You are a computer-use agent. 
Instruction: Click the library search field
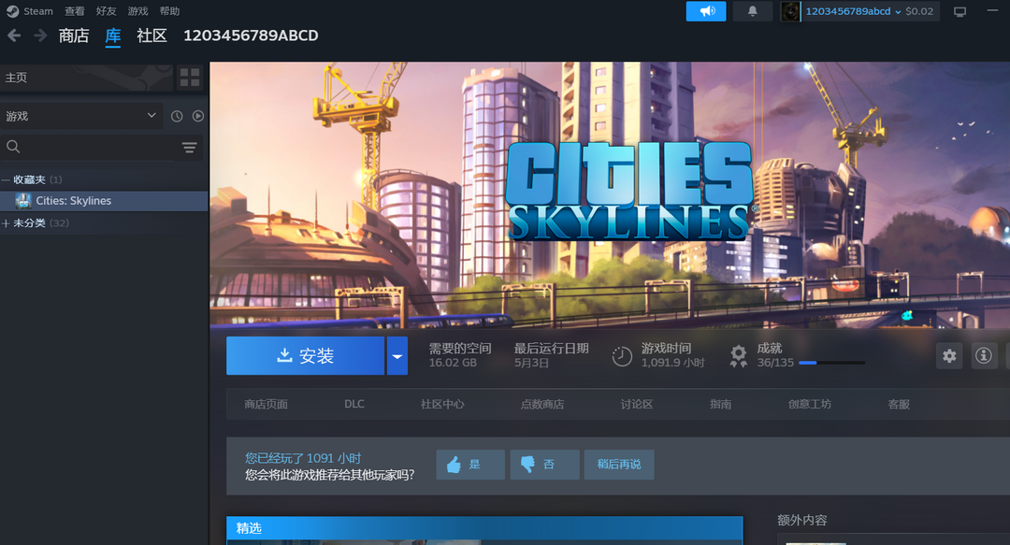pos(102,147)
